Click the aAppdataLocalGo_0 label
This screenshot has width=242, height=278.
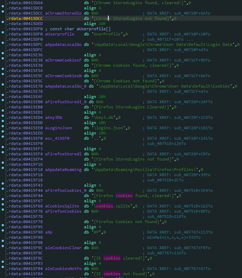point(66,86)
